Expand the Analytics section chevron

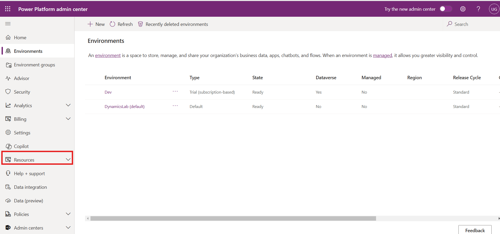click(68, 105)
